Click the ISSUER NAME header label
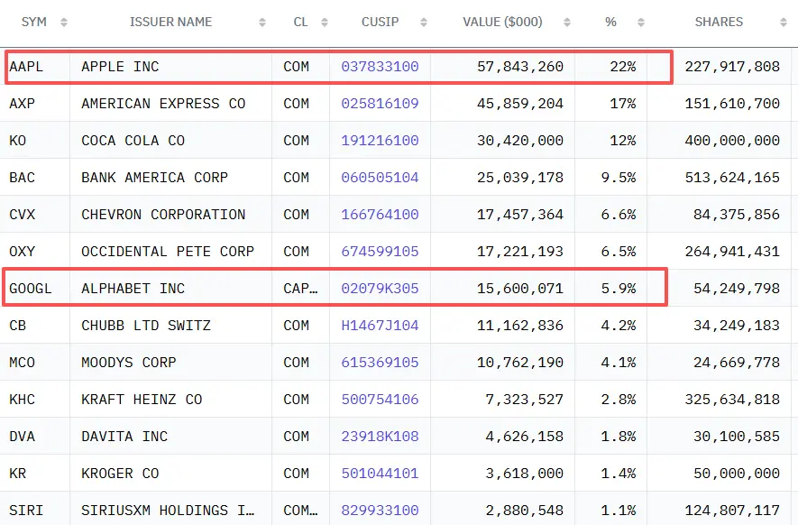The height and width of the screenshot is (525, 798). point(170,22)
